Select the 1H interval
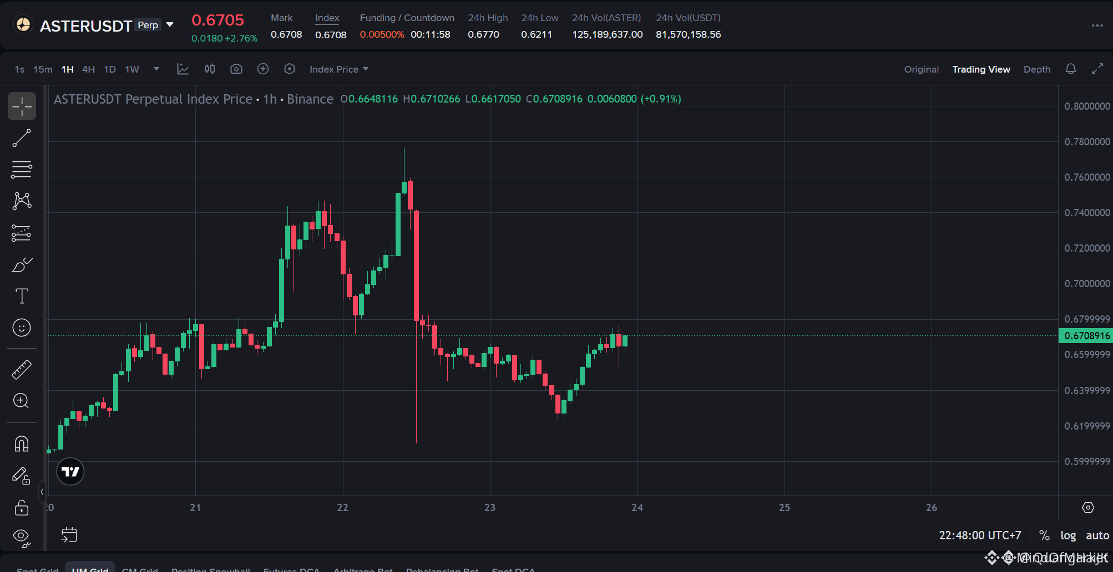Viewport: 1113px width, 572px height. click(x=67, y=69)
